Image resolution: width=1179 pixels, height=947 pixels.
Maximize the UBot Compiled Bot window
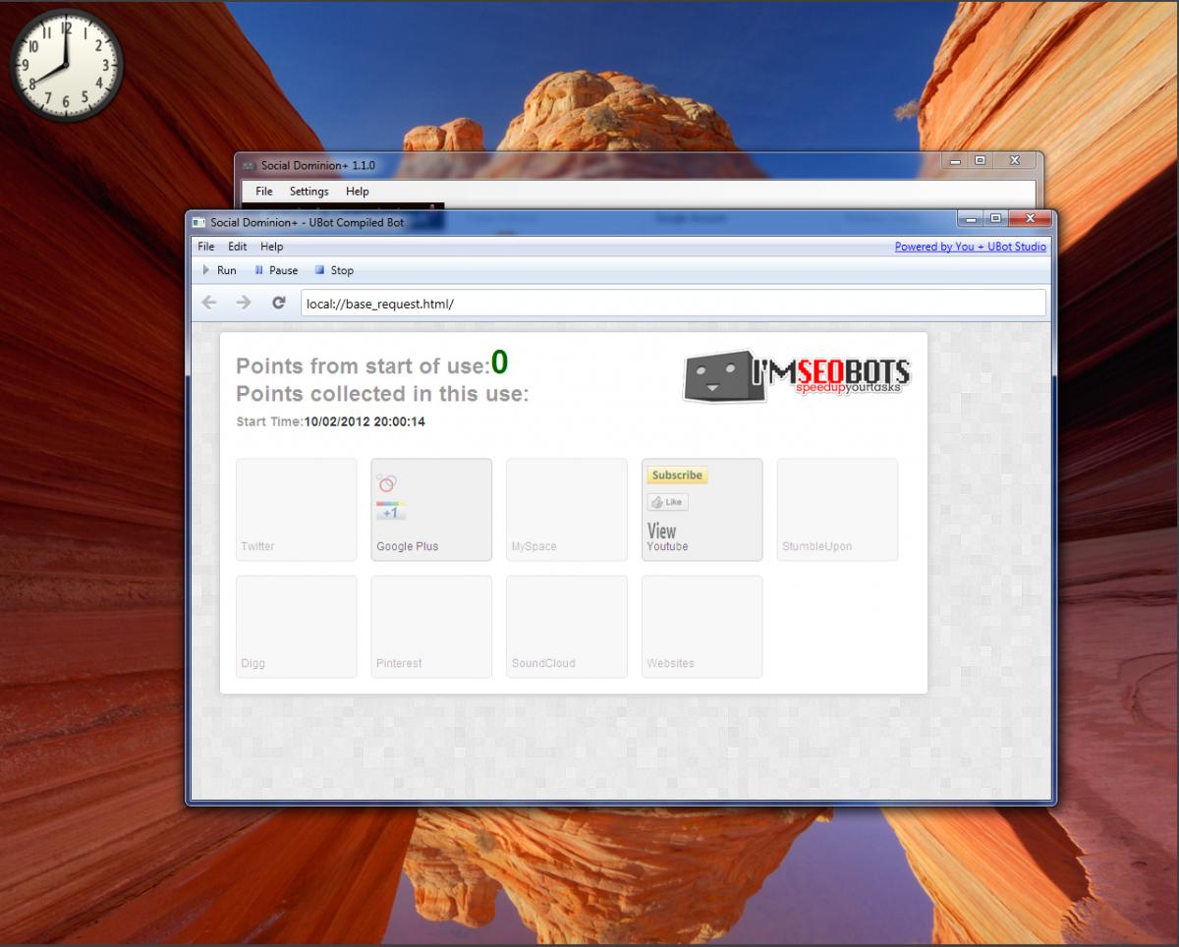tap(995, 218)
